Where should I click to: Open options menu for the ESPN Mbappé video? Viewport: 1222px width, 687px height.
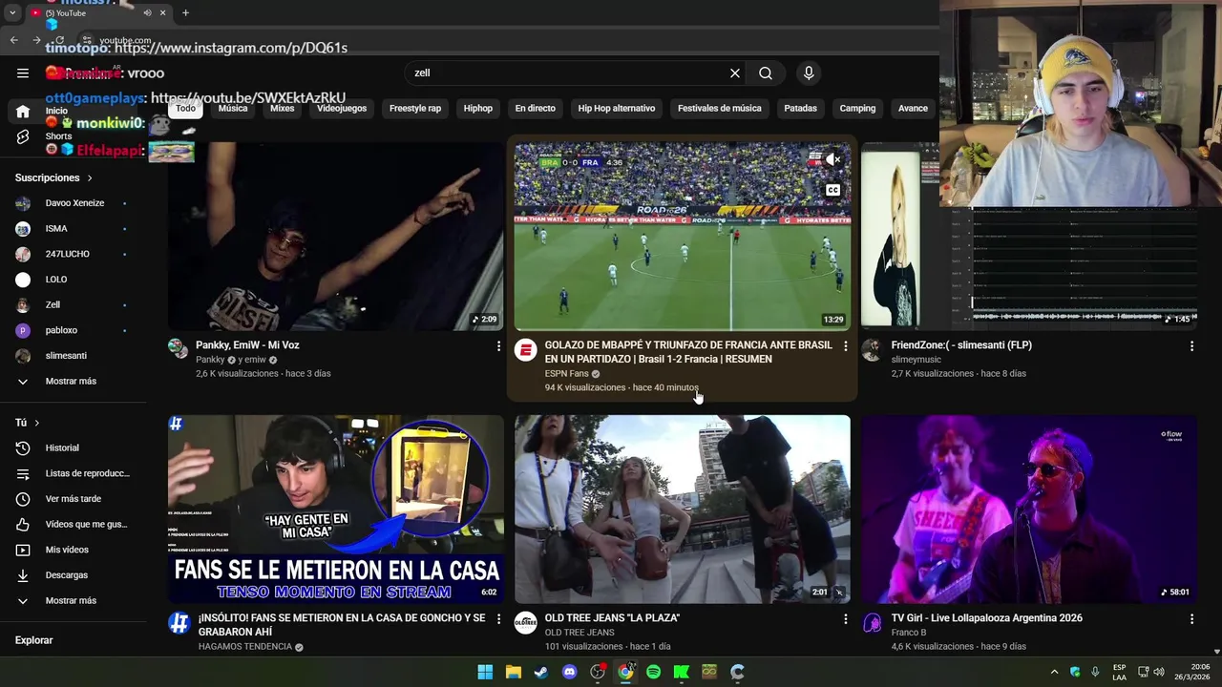tap(845, 345)
